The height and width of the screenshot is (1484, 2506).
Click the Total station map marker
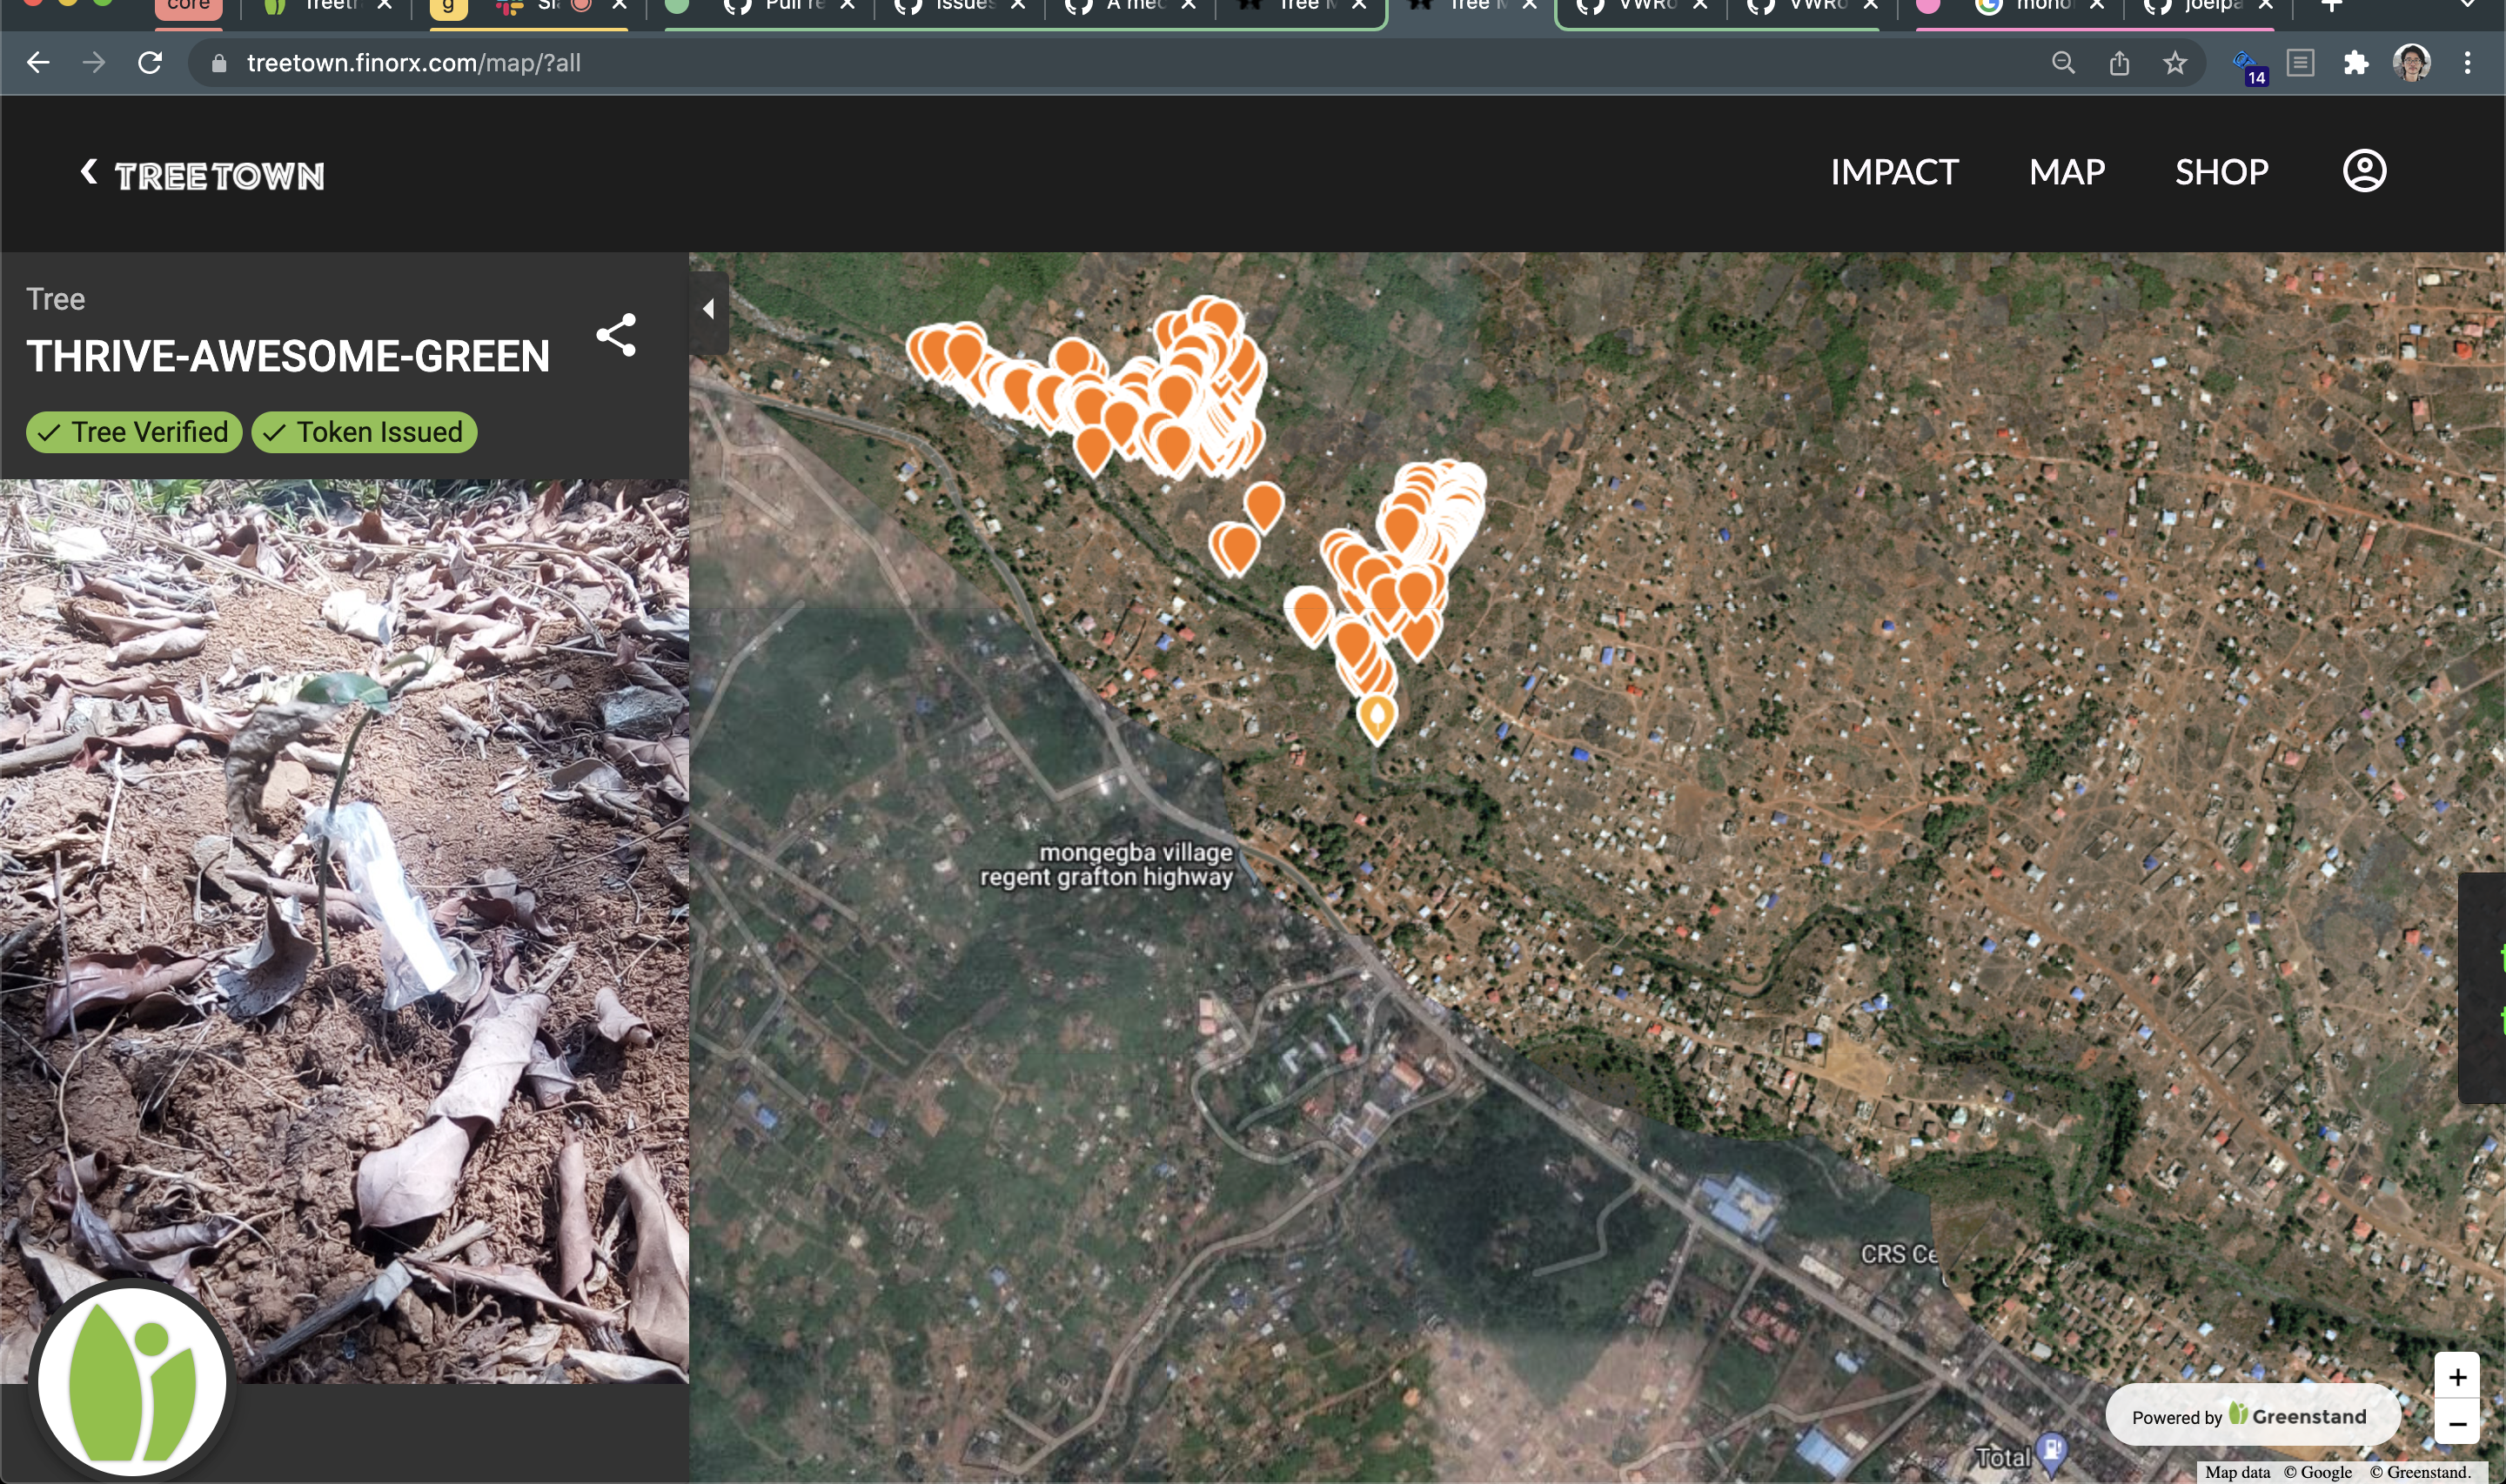(x=2051, y=1453)
